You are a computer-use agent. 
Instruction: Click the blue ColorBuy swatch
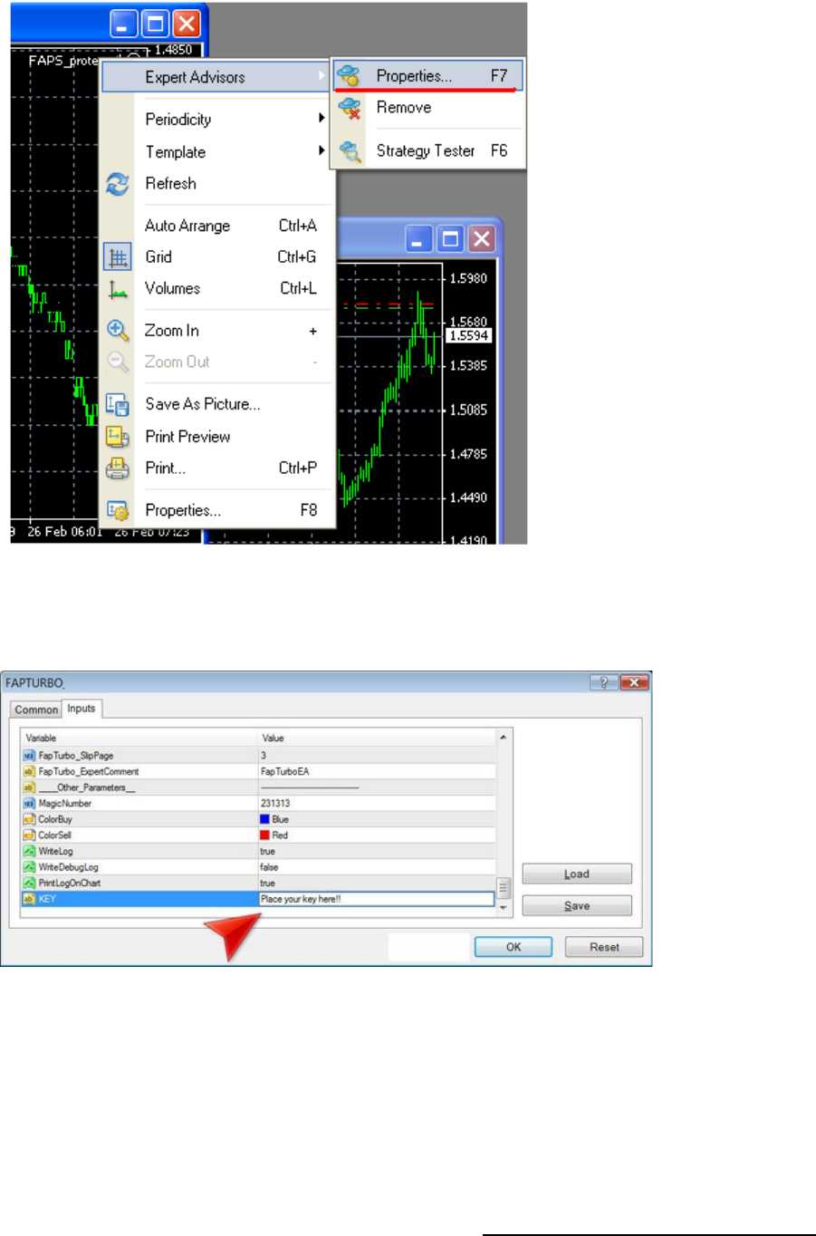[264, 819]
